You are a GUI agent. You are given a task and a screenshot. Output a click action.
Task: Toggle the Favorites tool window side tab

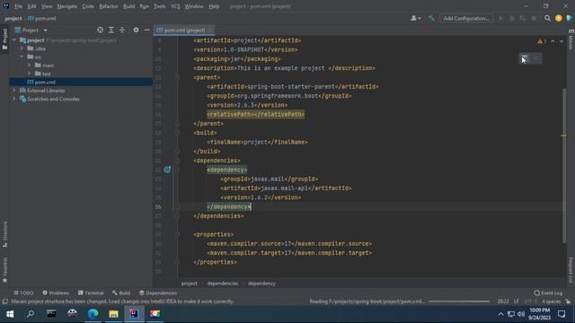tap(4, 269)
